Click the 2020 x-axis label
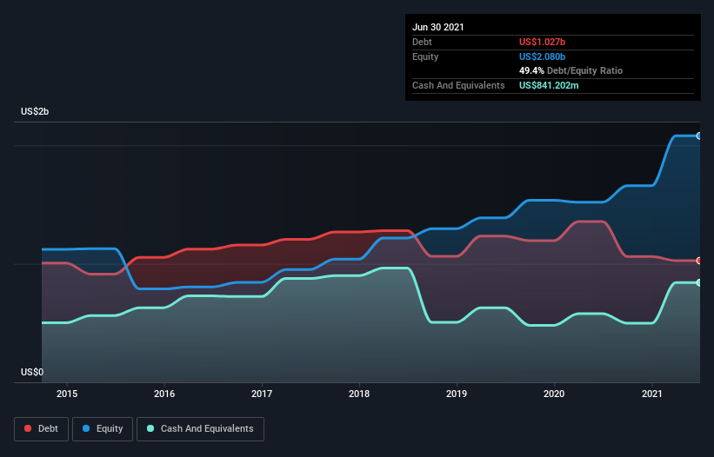Screen dimensions: 714x457 (x=554, y=394)
